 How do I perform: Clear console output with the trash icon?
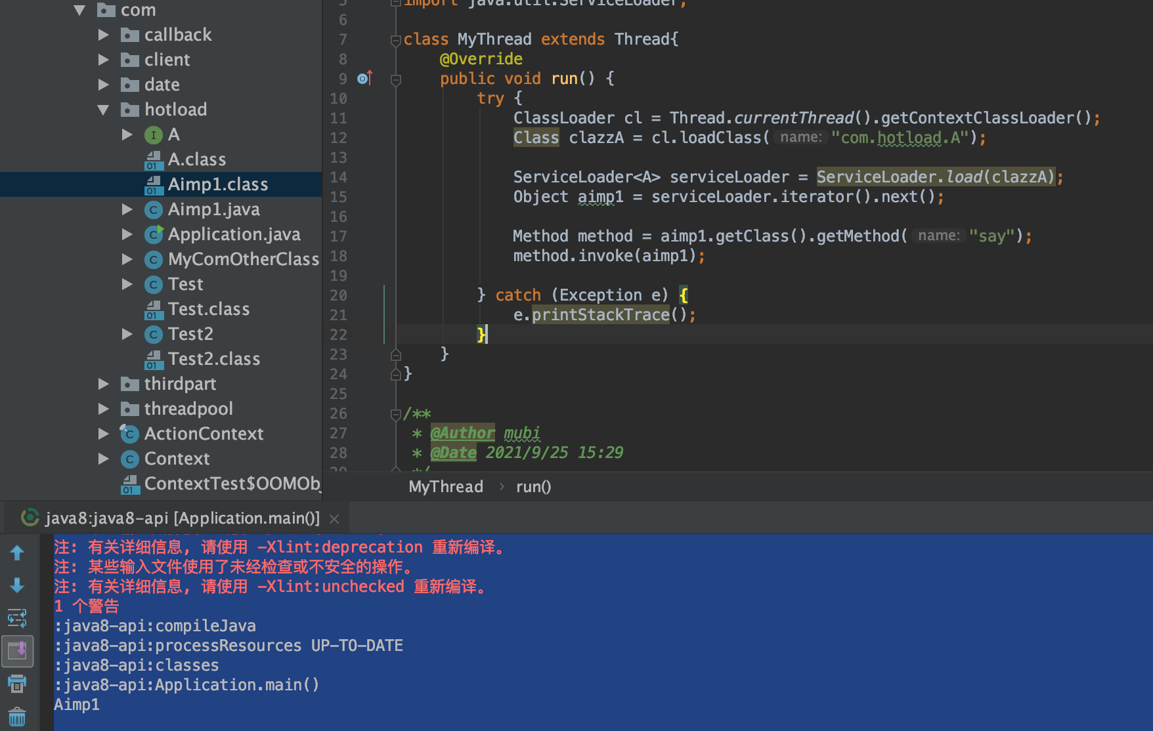(x=17, y=716)
